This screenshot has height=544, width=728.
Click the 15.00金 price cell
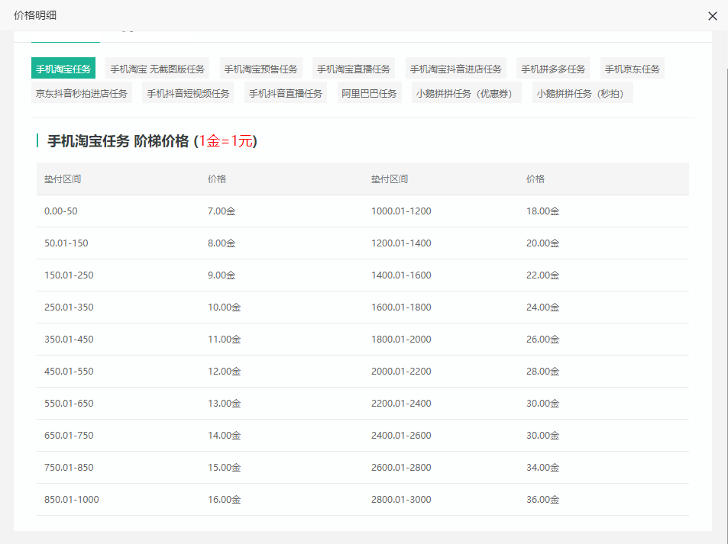225,467
